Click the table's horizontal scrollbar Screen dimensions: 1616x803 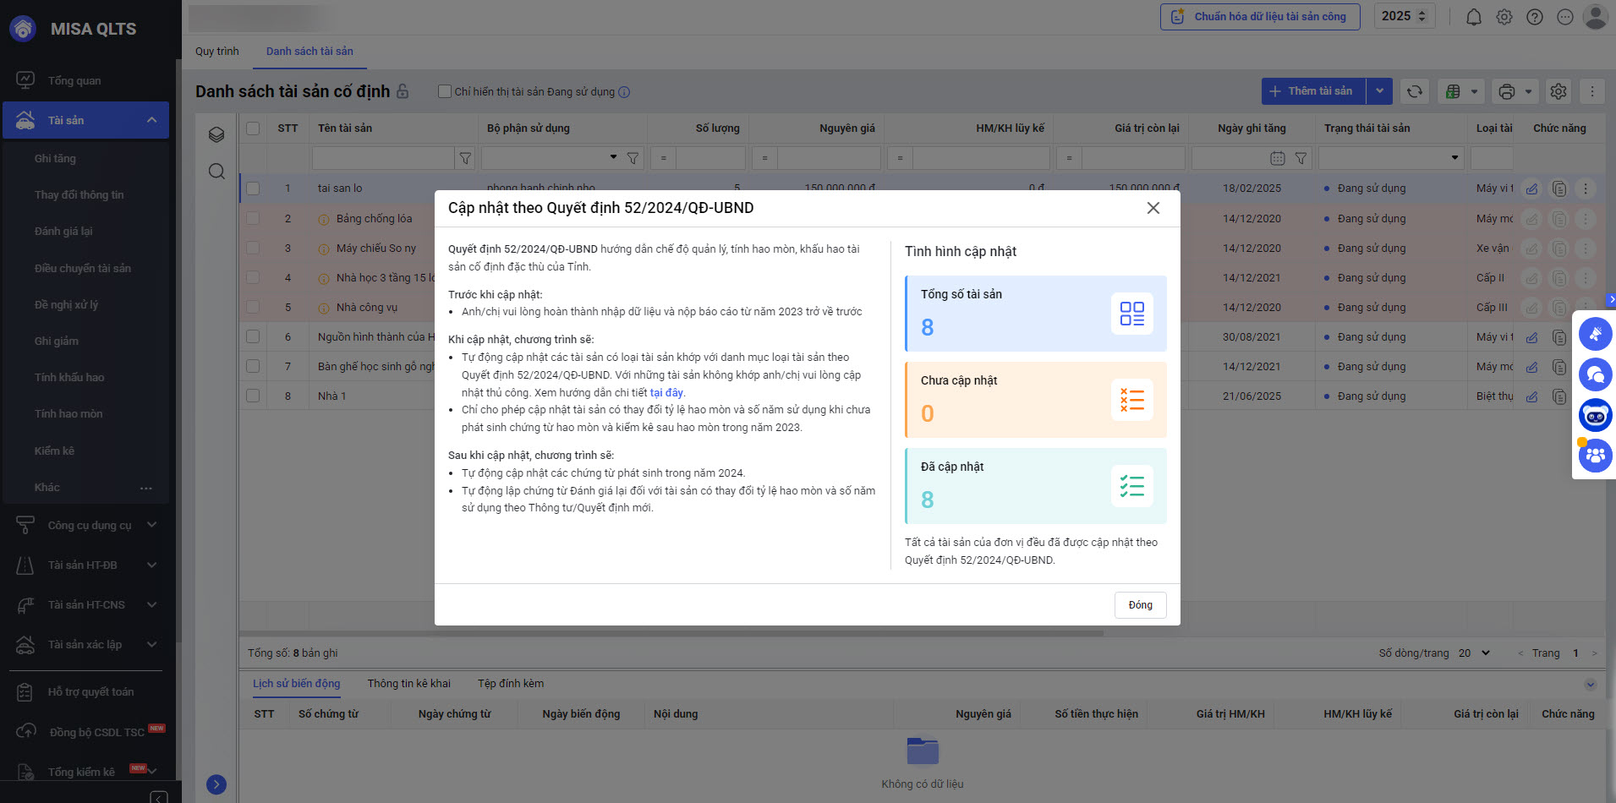671,633
